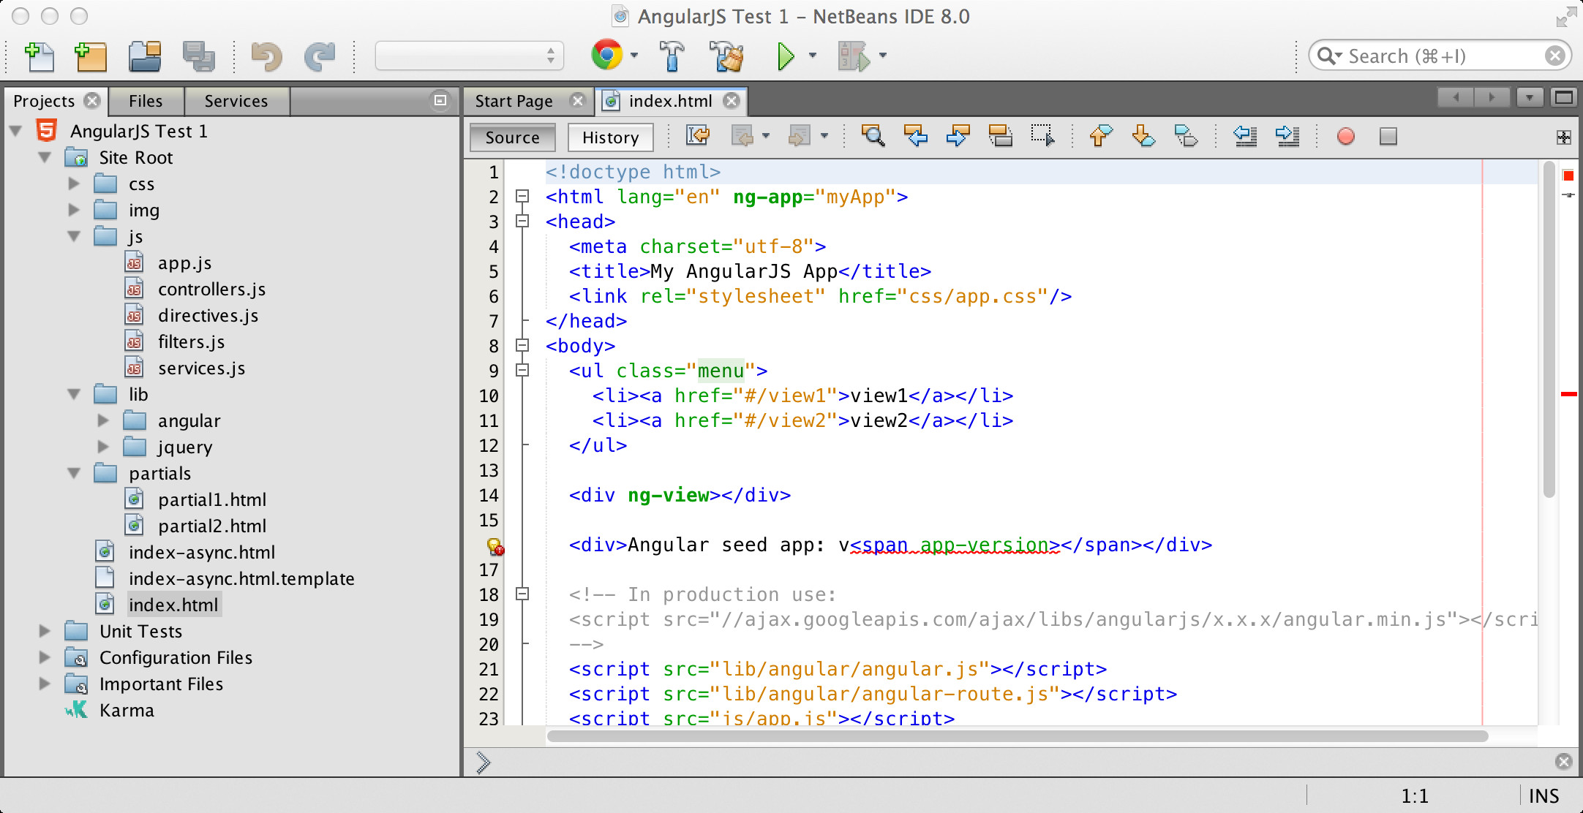
Task: Click Clean and Build Project icon
Action: pos(726,56)
